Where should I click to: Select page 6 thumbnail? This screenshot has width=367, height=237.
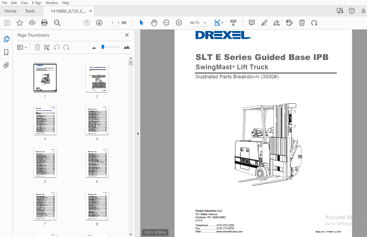point(97,163)
